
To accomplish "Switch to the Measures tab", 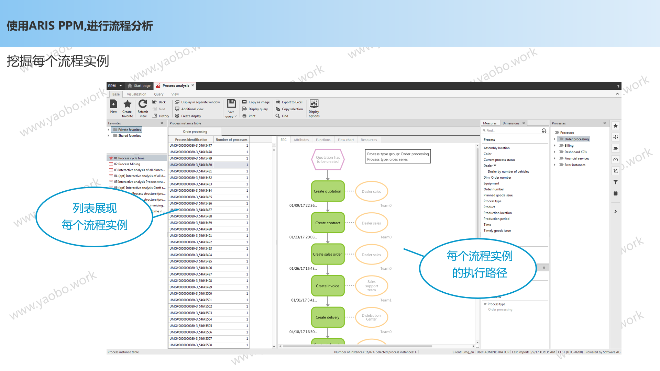I will 490,123.
